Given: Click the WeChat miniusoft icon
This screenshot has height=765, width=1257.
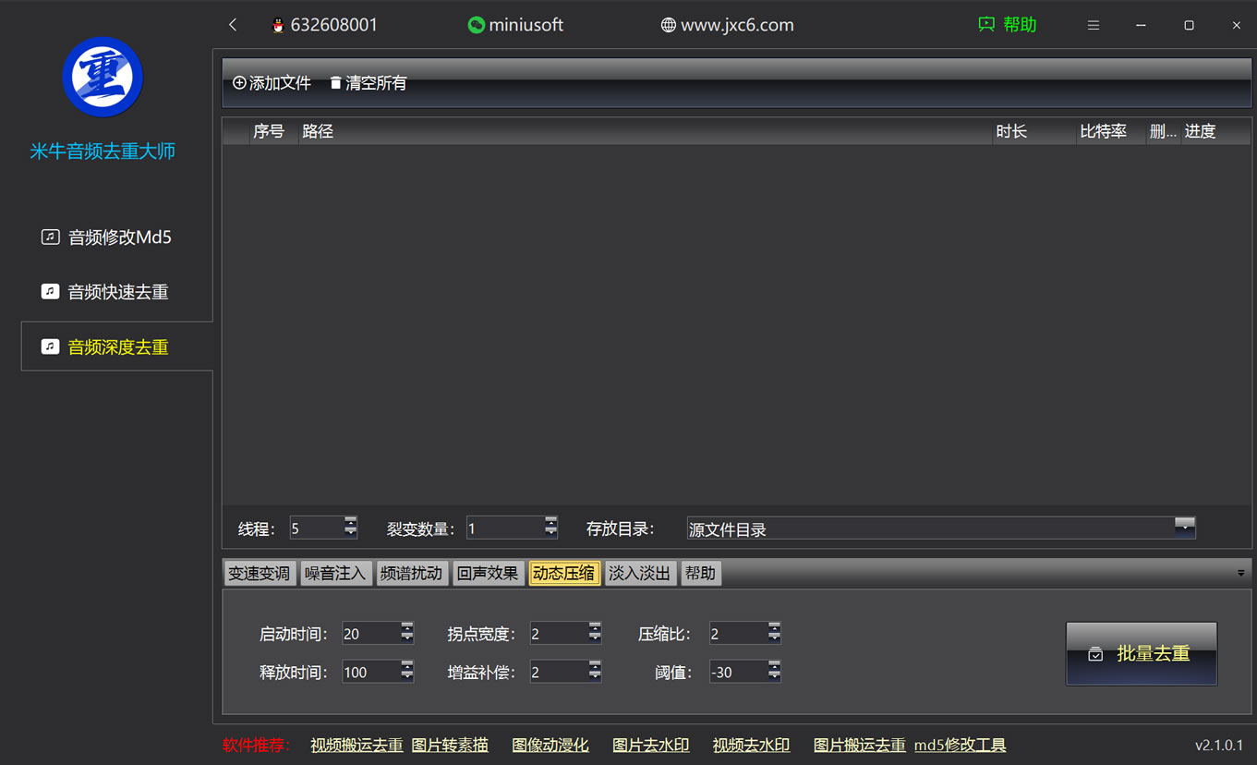Looking at the screenshot, I should coord(476,26).
